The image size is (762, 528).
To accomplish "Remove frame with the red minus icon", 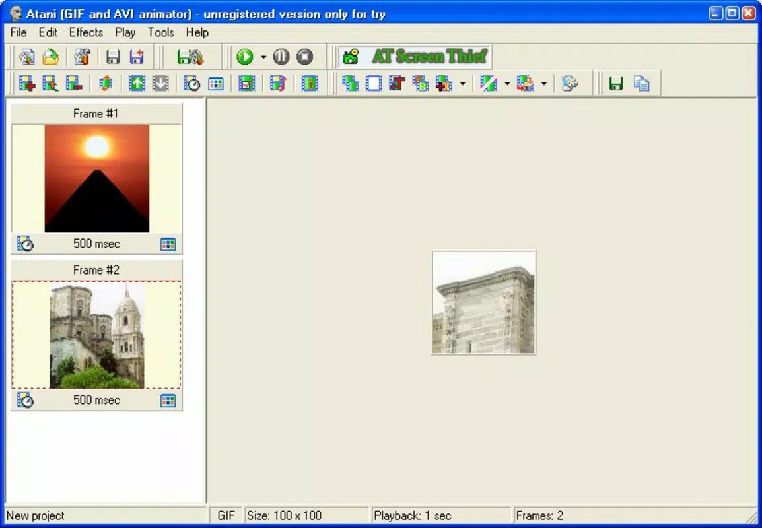I will tap(75, 84).
